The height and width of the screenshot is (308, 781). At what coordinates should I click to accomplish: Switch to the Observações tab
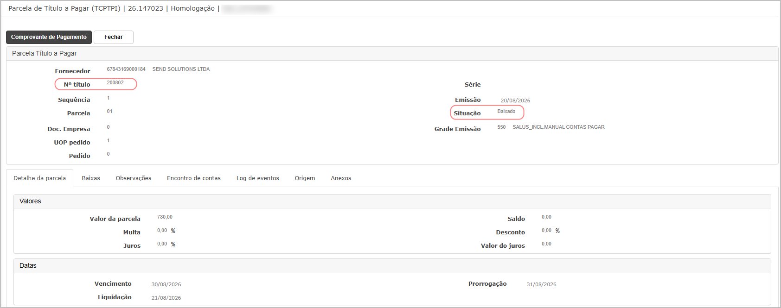[134, 178]
